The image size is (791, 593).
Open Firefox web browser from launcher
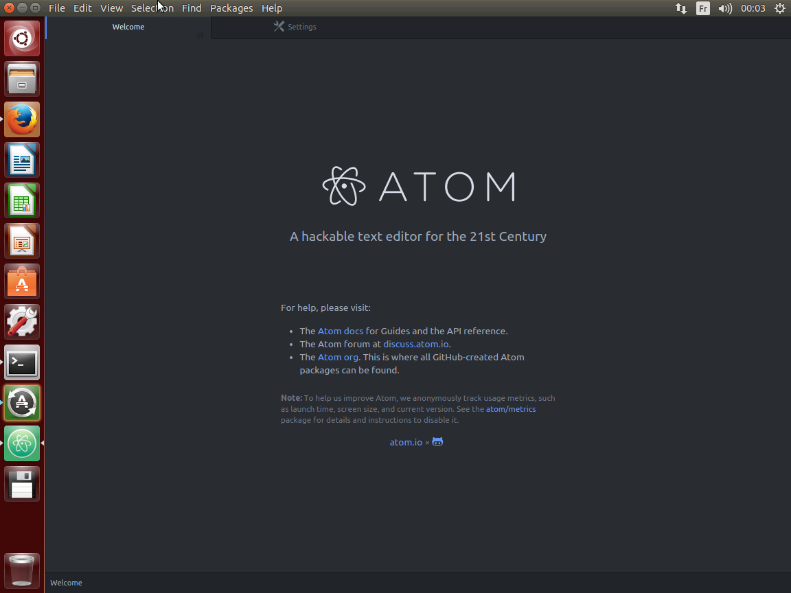click(x=22, y=119)
